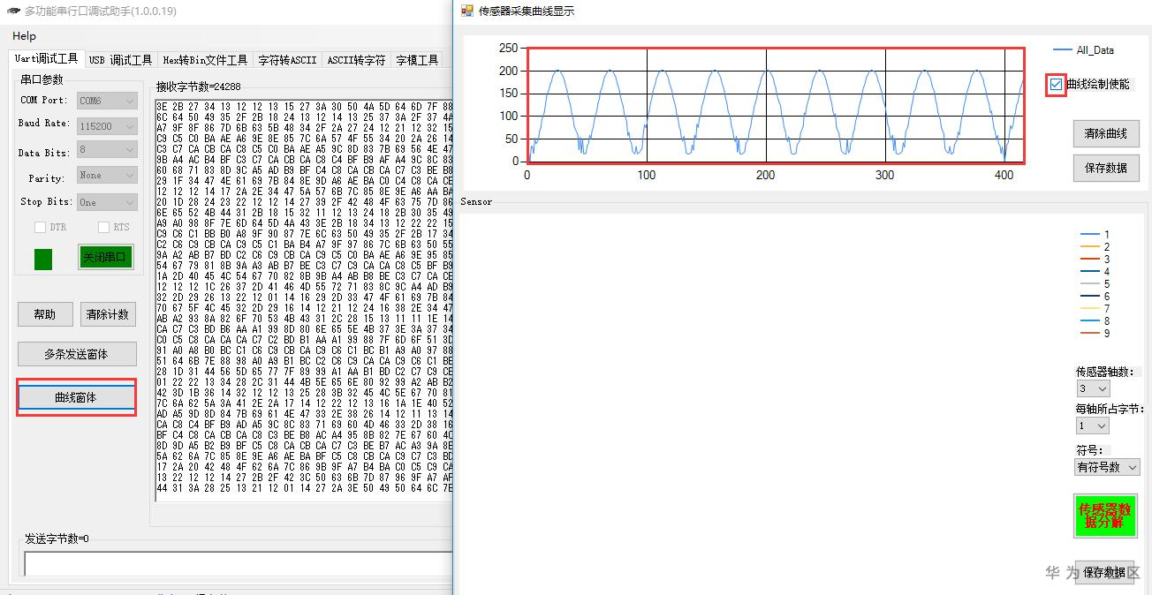Viewport: 1152px width, 595px height.
Task: Click the 串口参数 group label
Action: [x=42, y=79]
